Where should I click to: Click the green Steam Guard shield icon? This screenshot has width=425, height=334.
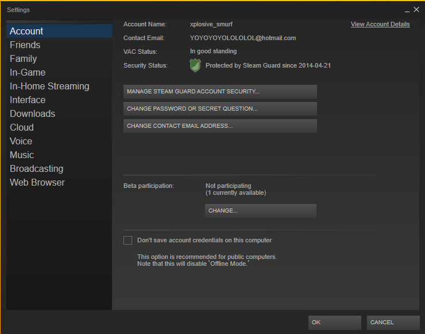pos(195,65)
